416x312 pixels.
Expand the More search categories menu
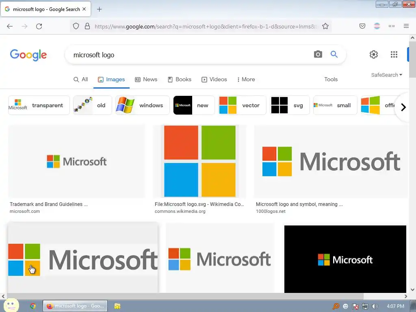pos(246,79)
